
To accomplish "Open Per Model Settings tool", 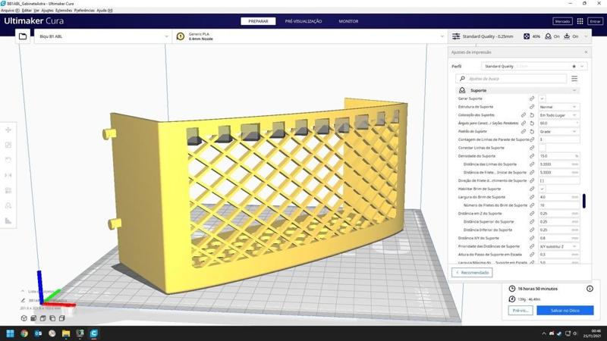I will tap(8, 190).
